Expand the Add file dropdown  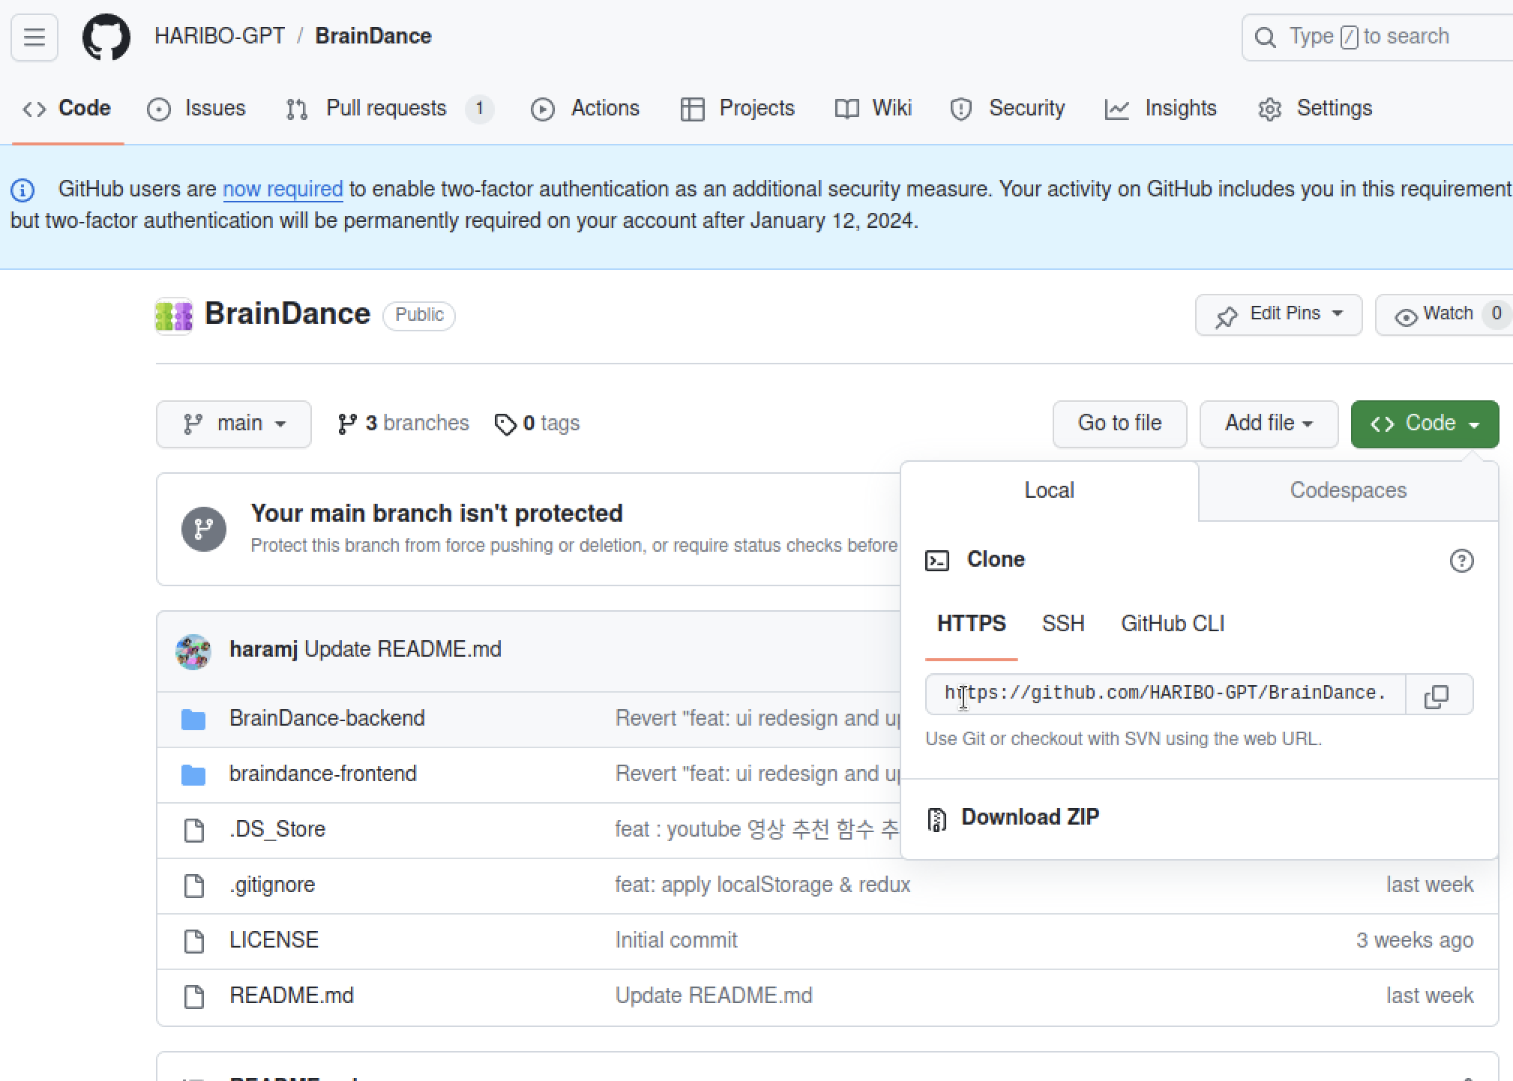[1269, 424]
